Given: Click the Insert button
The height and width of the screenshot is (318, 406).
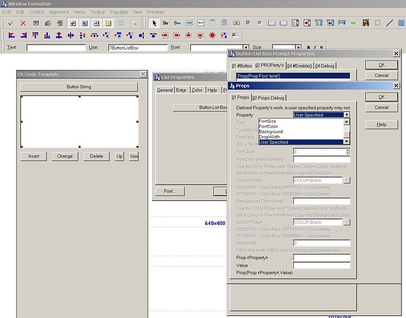Looking at the screenshot, I should (x=34, y=156).
